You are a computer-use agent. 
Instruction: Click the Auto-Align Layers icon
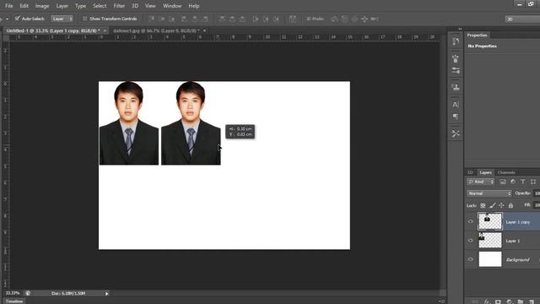coord(293,19)
